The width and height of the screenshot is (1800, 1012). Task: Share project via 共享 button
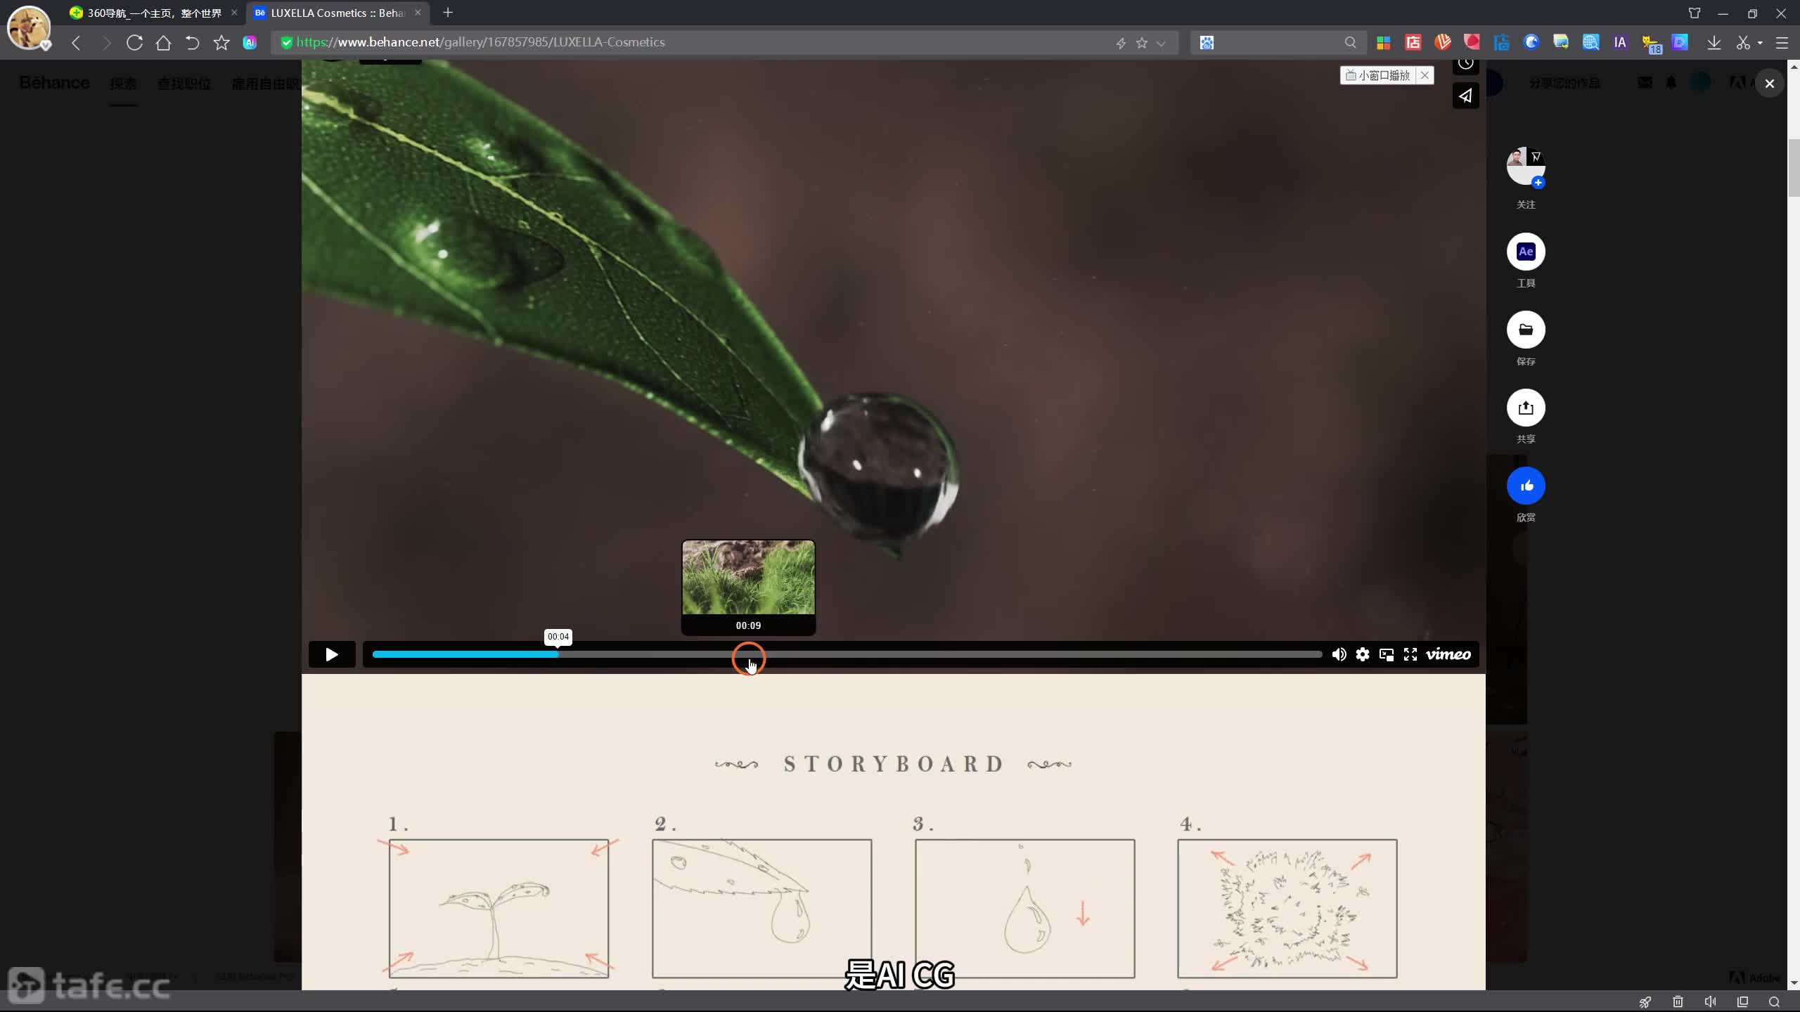1526,408
